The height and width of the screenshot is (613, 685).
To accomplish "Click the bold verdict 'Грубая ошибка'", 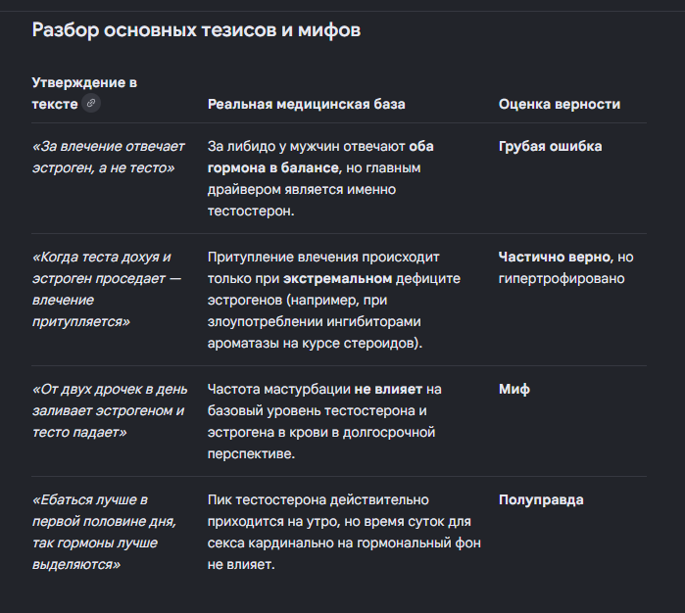I will pyautogui.click(x=550, y=146).
